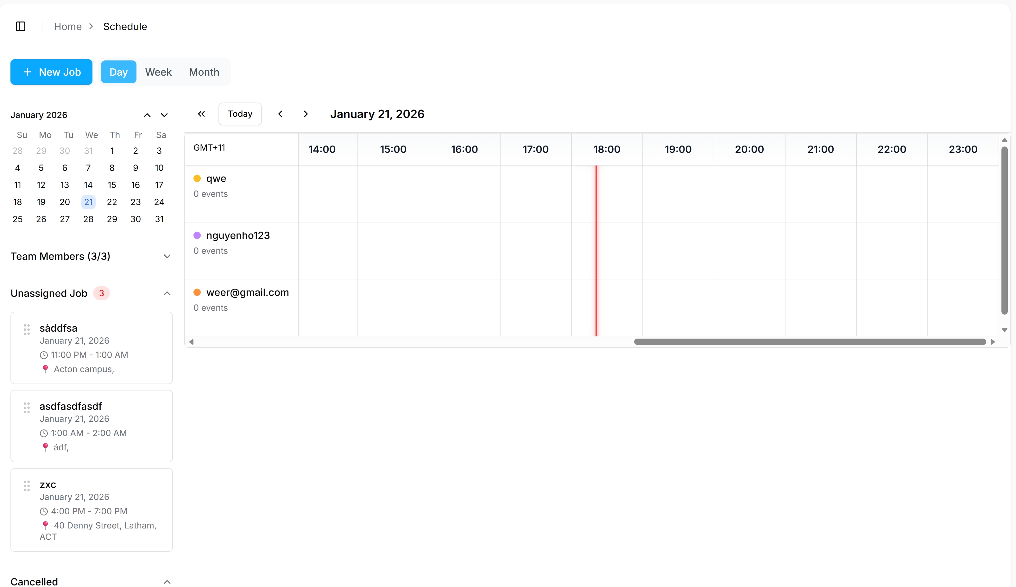The image size is (1016, 587).
Task: Grab the drag handle on sàddfsa job card
Action: [27, 329]
